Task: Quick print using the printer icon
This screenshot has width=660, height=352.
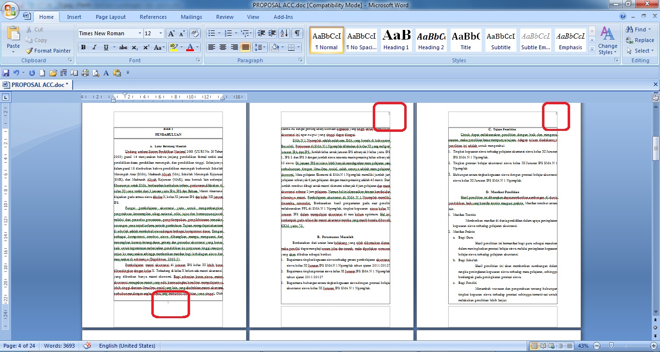Action: 85,73
